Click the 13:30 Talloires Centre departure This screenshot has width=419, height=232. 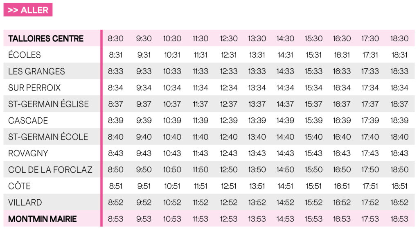pos(257,38)
